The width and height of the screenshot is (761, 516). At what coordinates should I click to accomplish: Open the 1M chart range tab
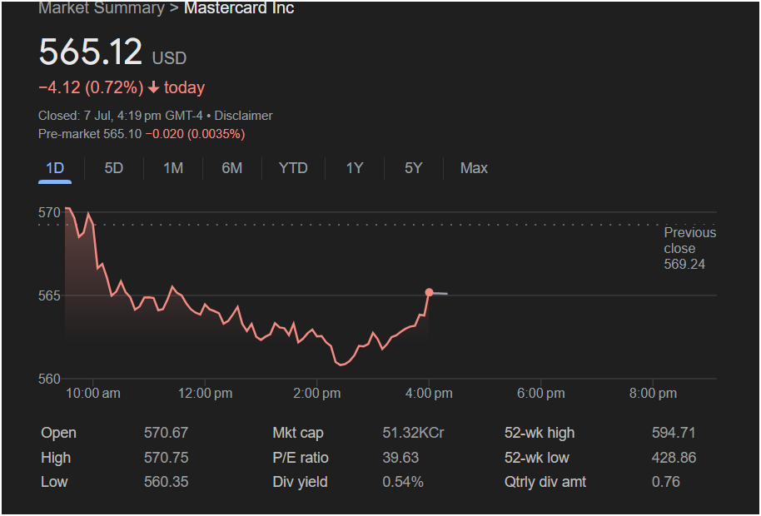point(173,168)
